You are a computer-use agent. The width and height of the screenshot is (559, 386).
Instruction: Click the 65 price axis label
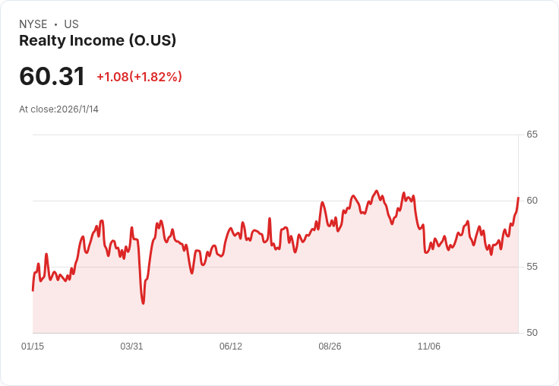[x=532, y=134]
